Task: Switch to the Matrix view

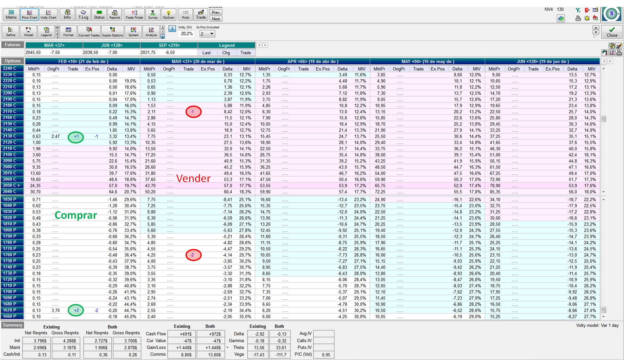Action: [11, 14]
